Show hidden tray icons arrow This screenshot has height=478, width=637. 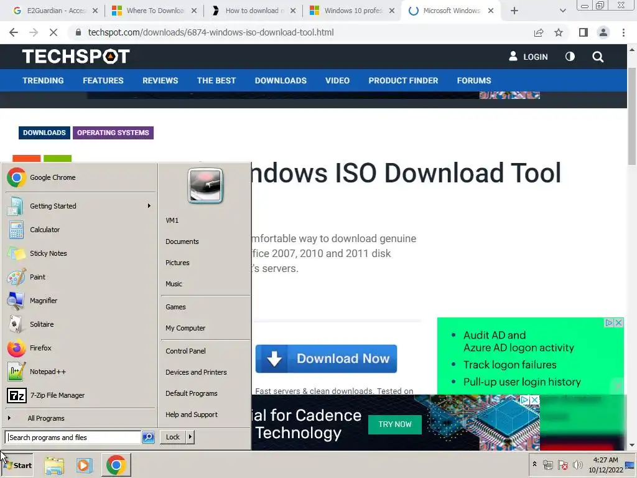[534, 464]
